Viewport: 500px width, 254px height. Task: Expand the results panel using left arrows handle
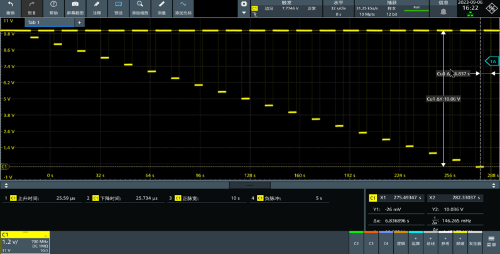[6, 185]
